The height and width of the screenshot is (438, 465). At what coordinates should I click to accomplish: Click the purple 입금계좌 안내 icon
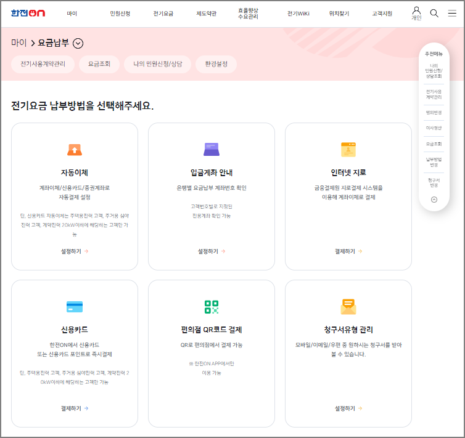(212, 149)
